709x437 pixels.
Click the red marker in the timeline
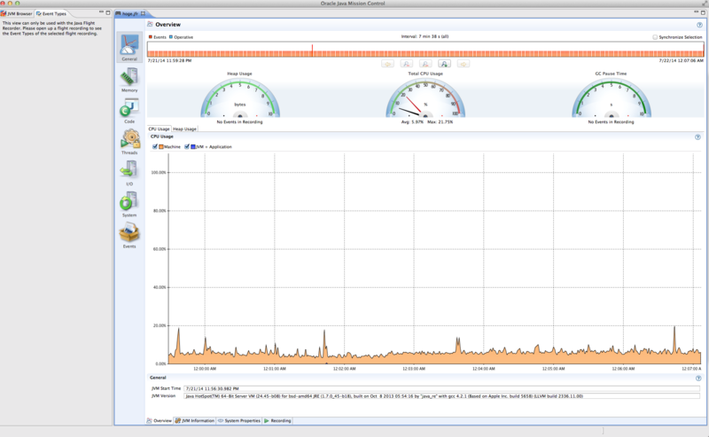tap(312, 50)
